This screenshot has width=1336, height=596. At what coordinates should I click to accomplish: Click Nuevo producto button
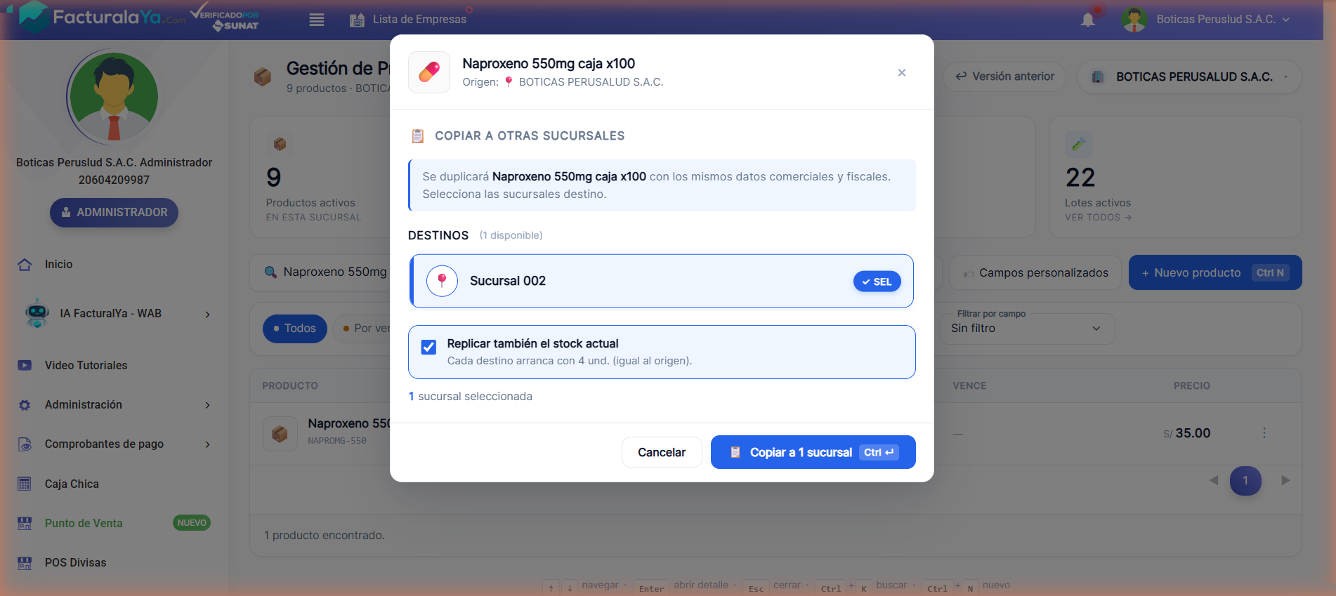(1215, 272)
